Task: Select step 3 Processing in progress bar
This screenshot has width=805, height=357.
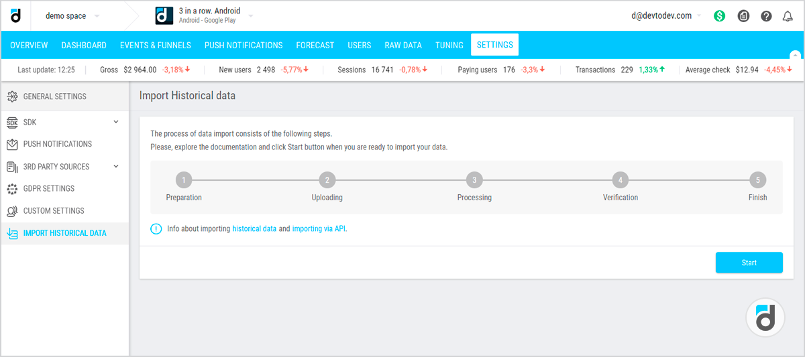Action: coord(474,180)
